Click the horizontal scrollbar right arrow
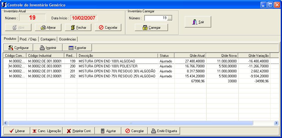282x138 pixels. point(276,123)
